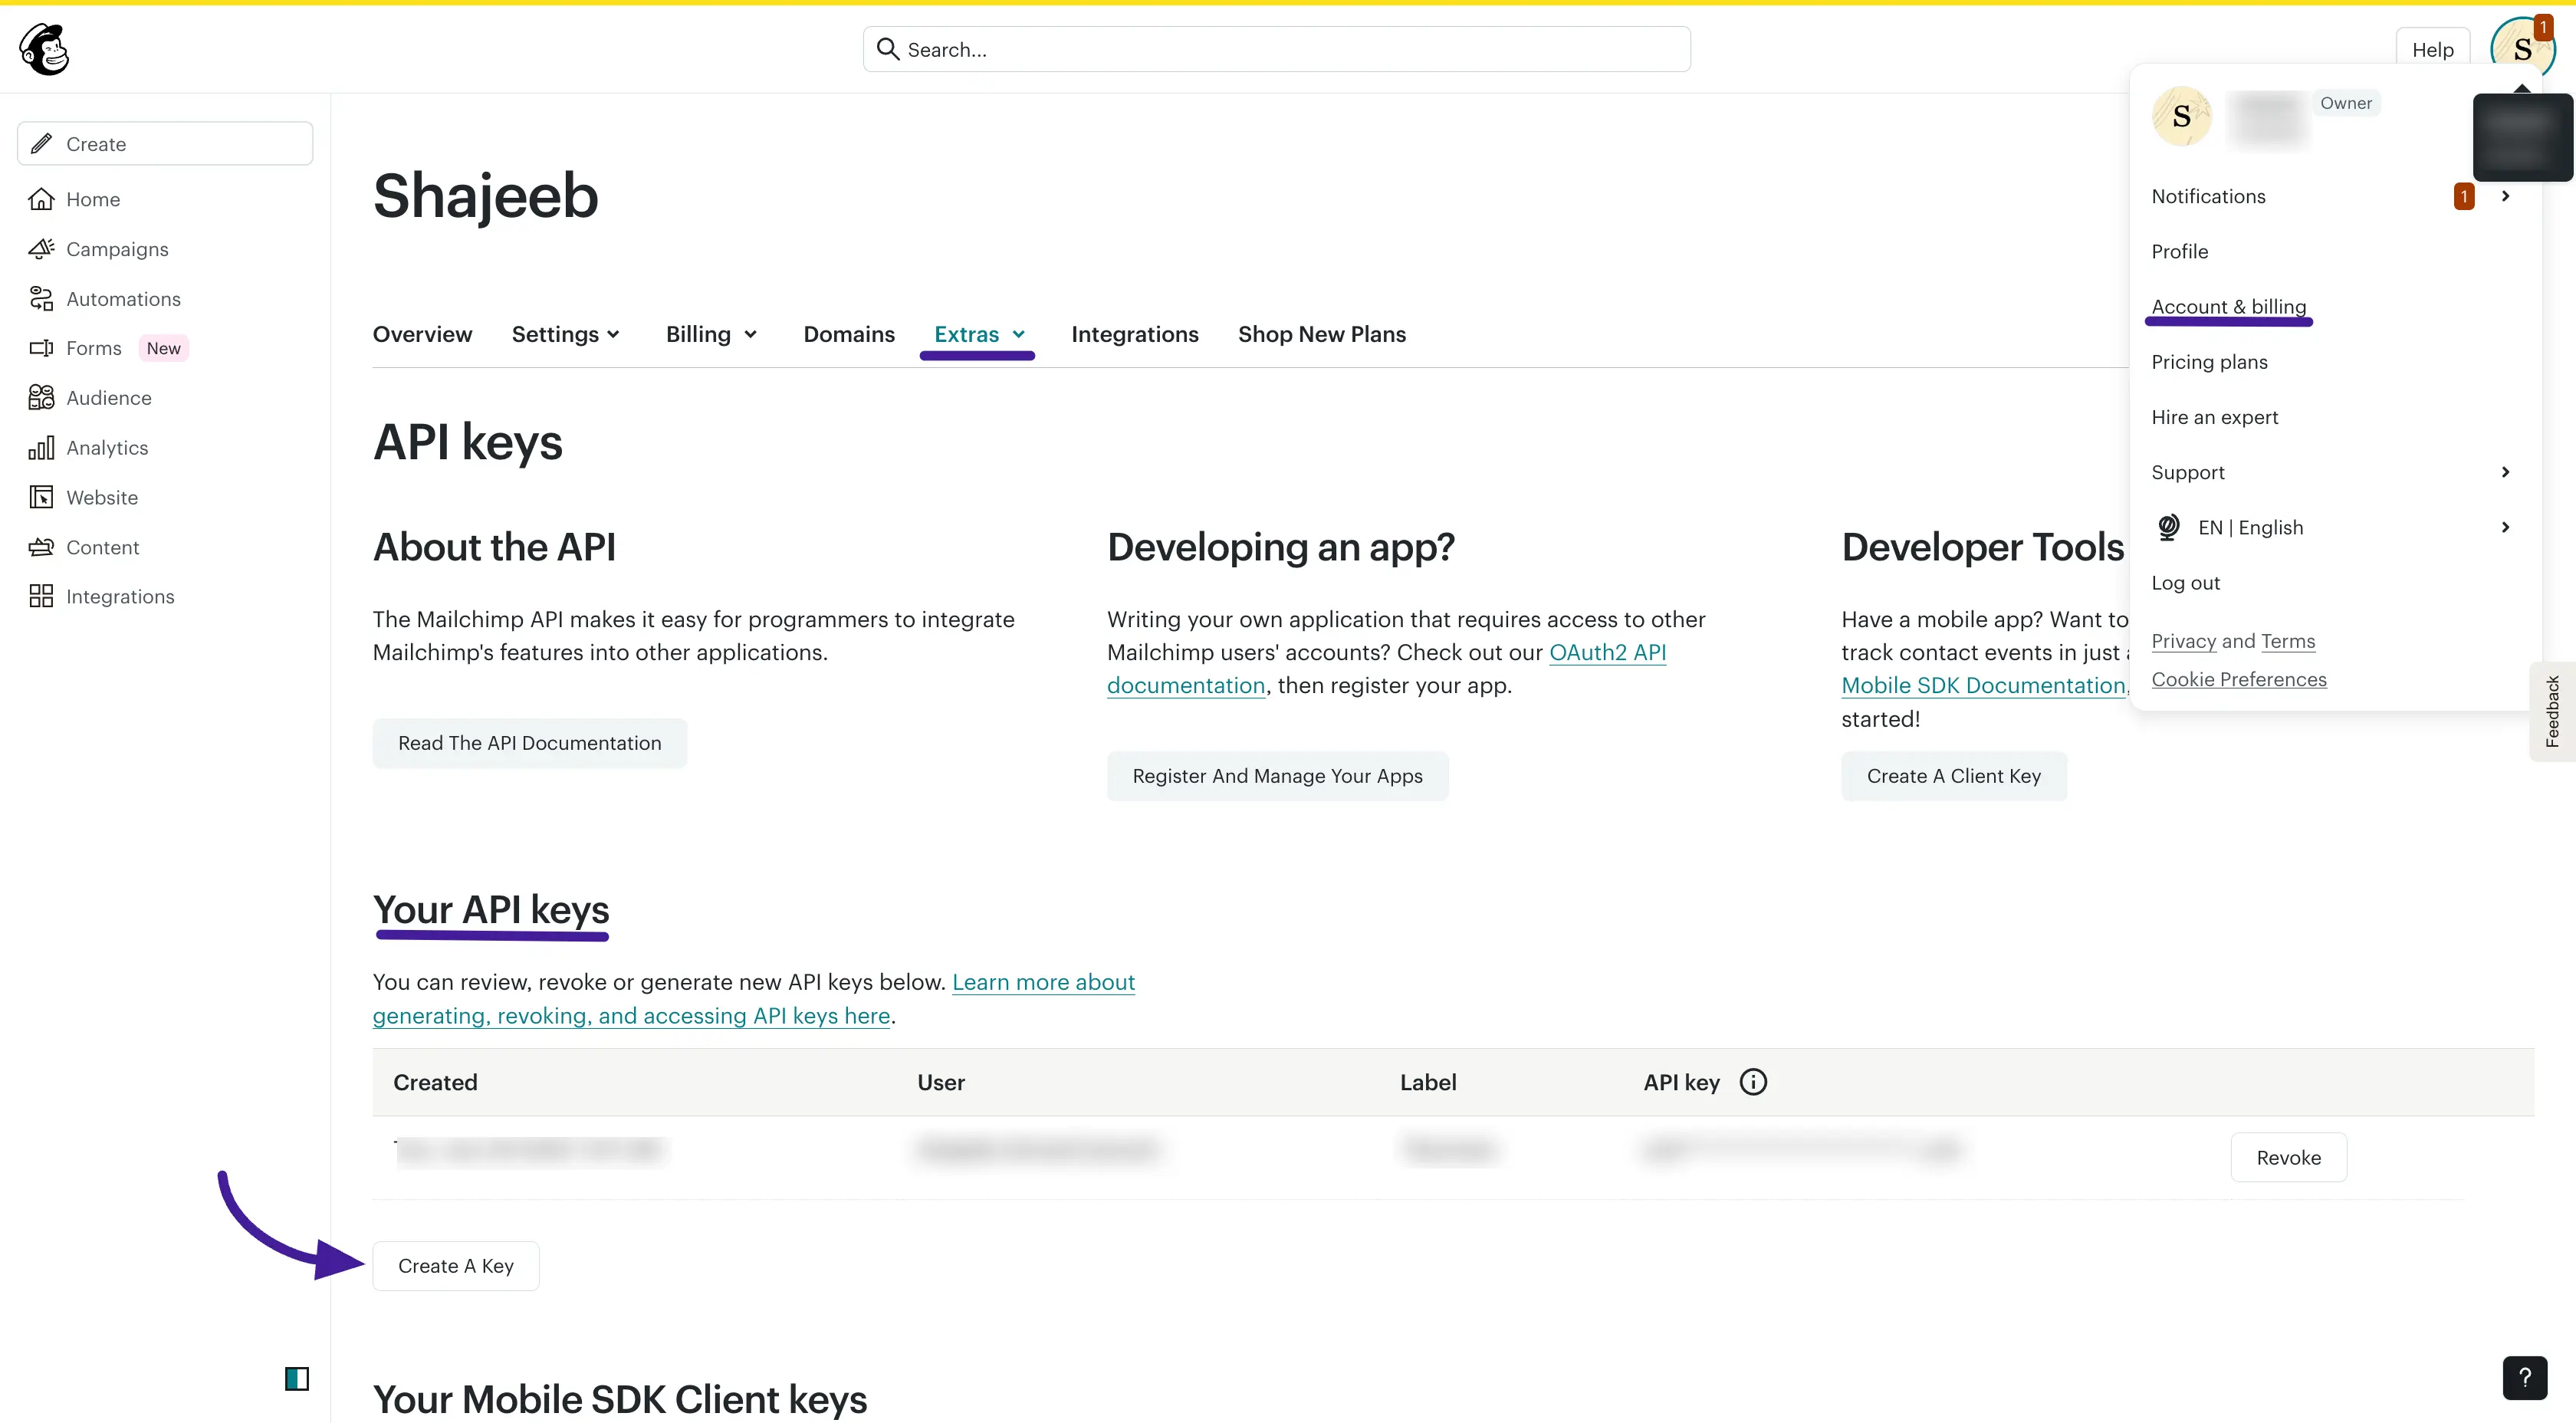Open Forms icon in sidebar
Viewport: 2576px width, 1423px height.
(x=41, y=348)
